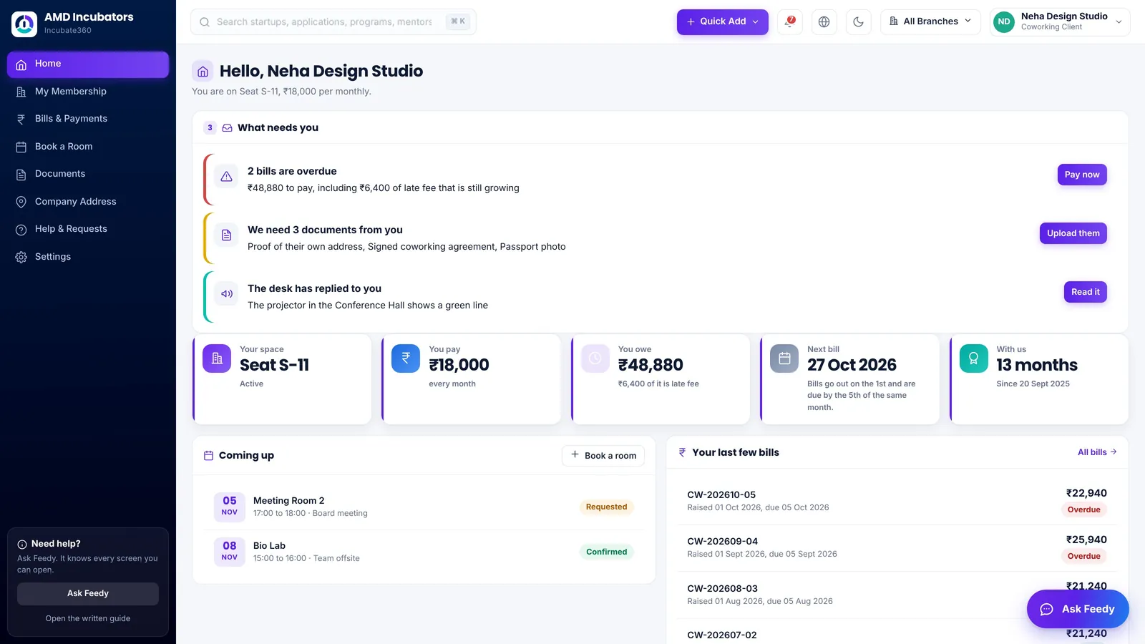
Task: Launch the floating Ask Feedy chat button
Action: tap(1077, 609)
